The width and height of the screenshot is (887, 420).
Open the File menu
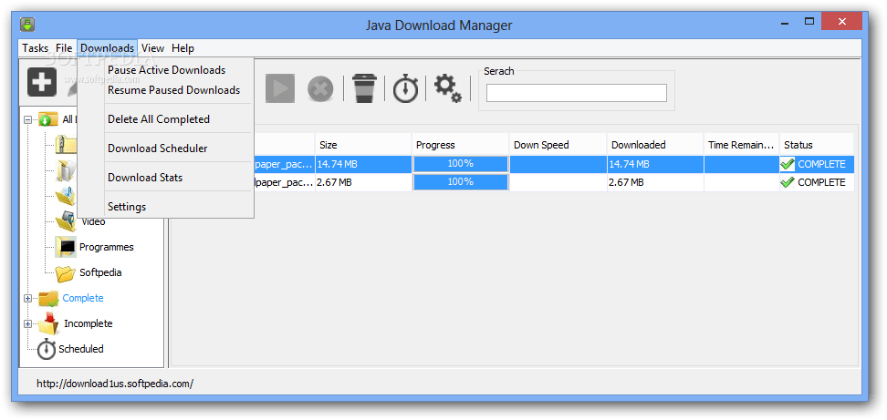tap(64, 48)
